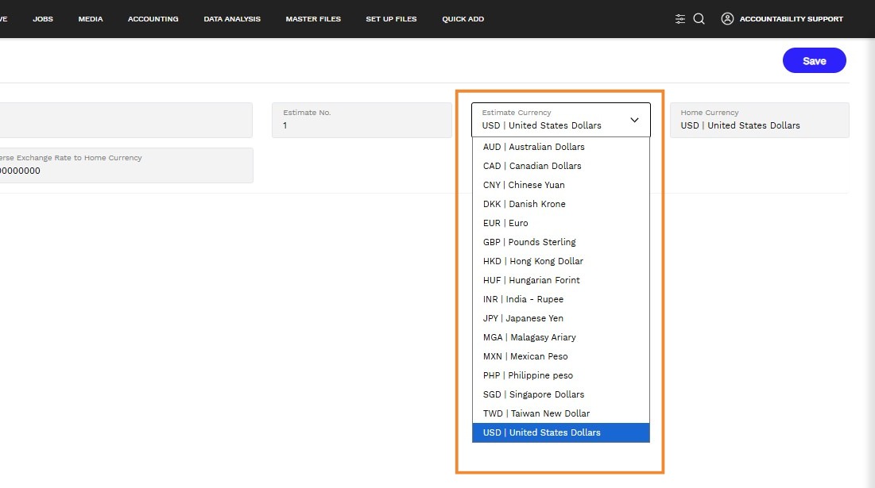
Task: Open the user profile icon
Action: [727, 19]
